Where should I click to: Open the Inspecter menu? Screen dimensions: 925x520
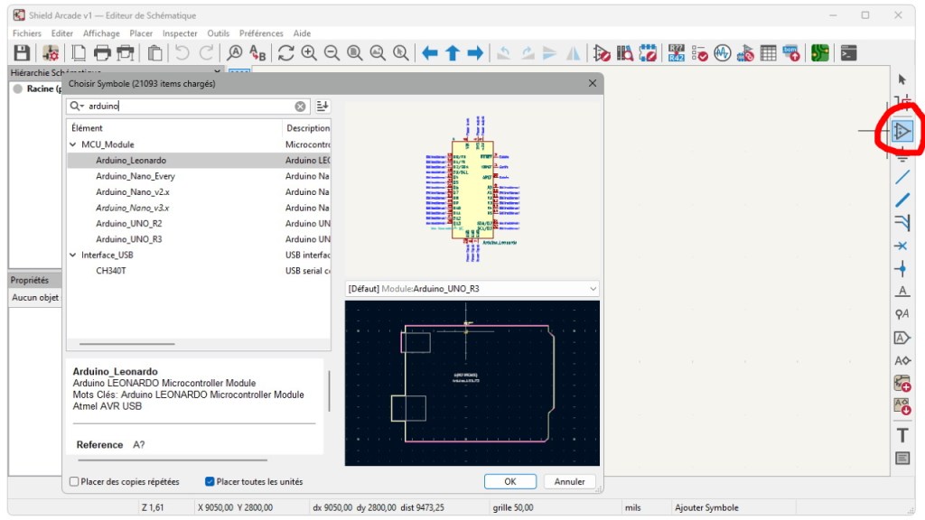click(179, 33)
